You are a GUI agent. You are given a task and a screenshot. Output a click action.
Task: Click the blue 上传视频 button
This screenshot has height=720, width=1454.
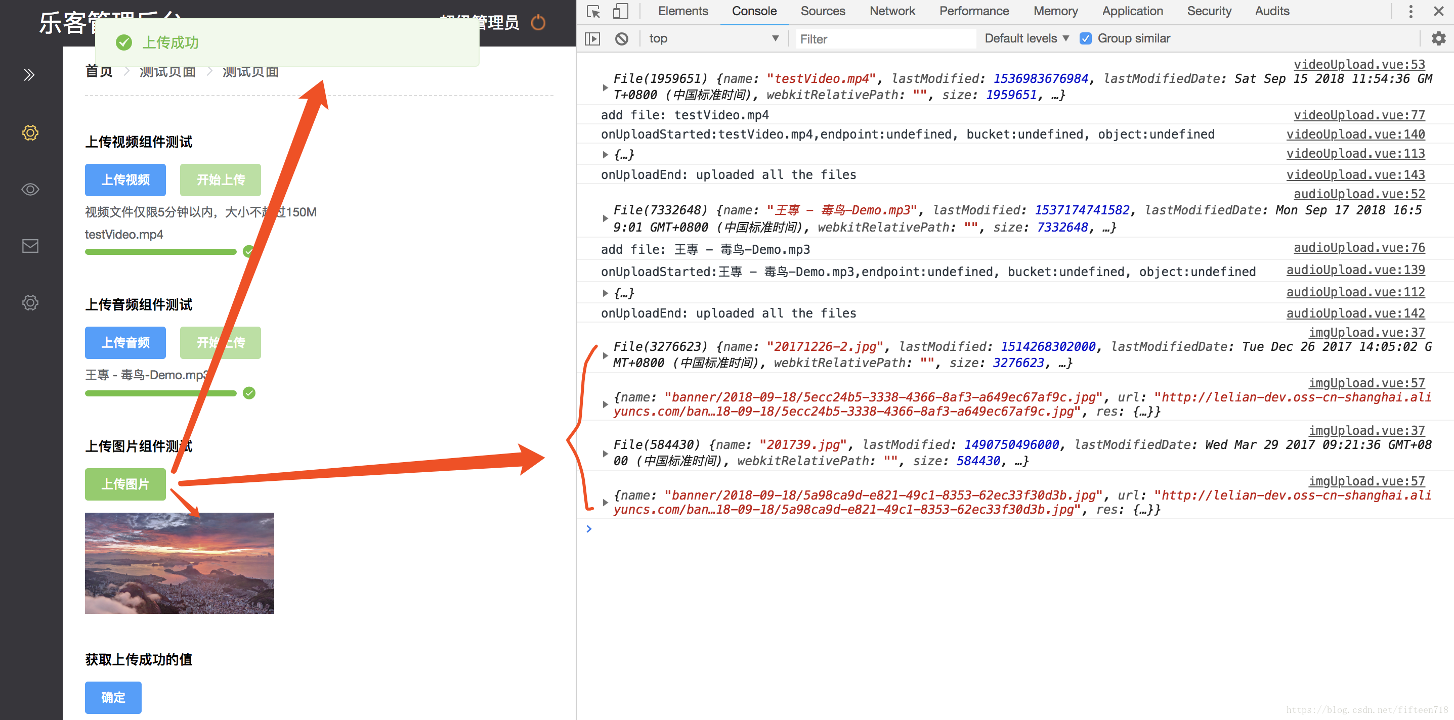125,180
